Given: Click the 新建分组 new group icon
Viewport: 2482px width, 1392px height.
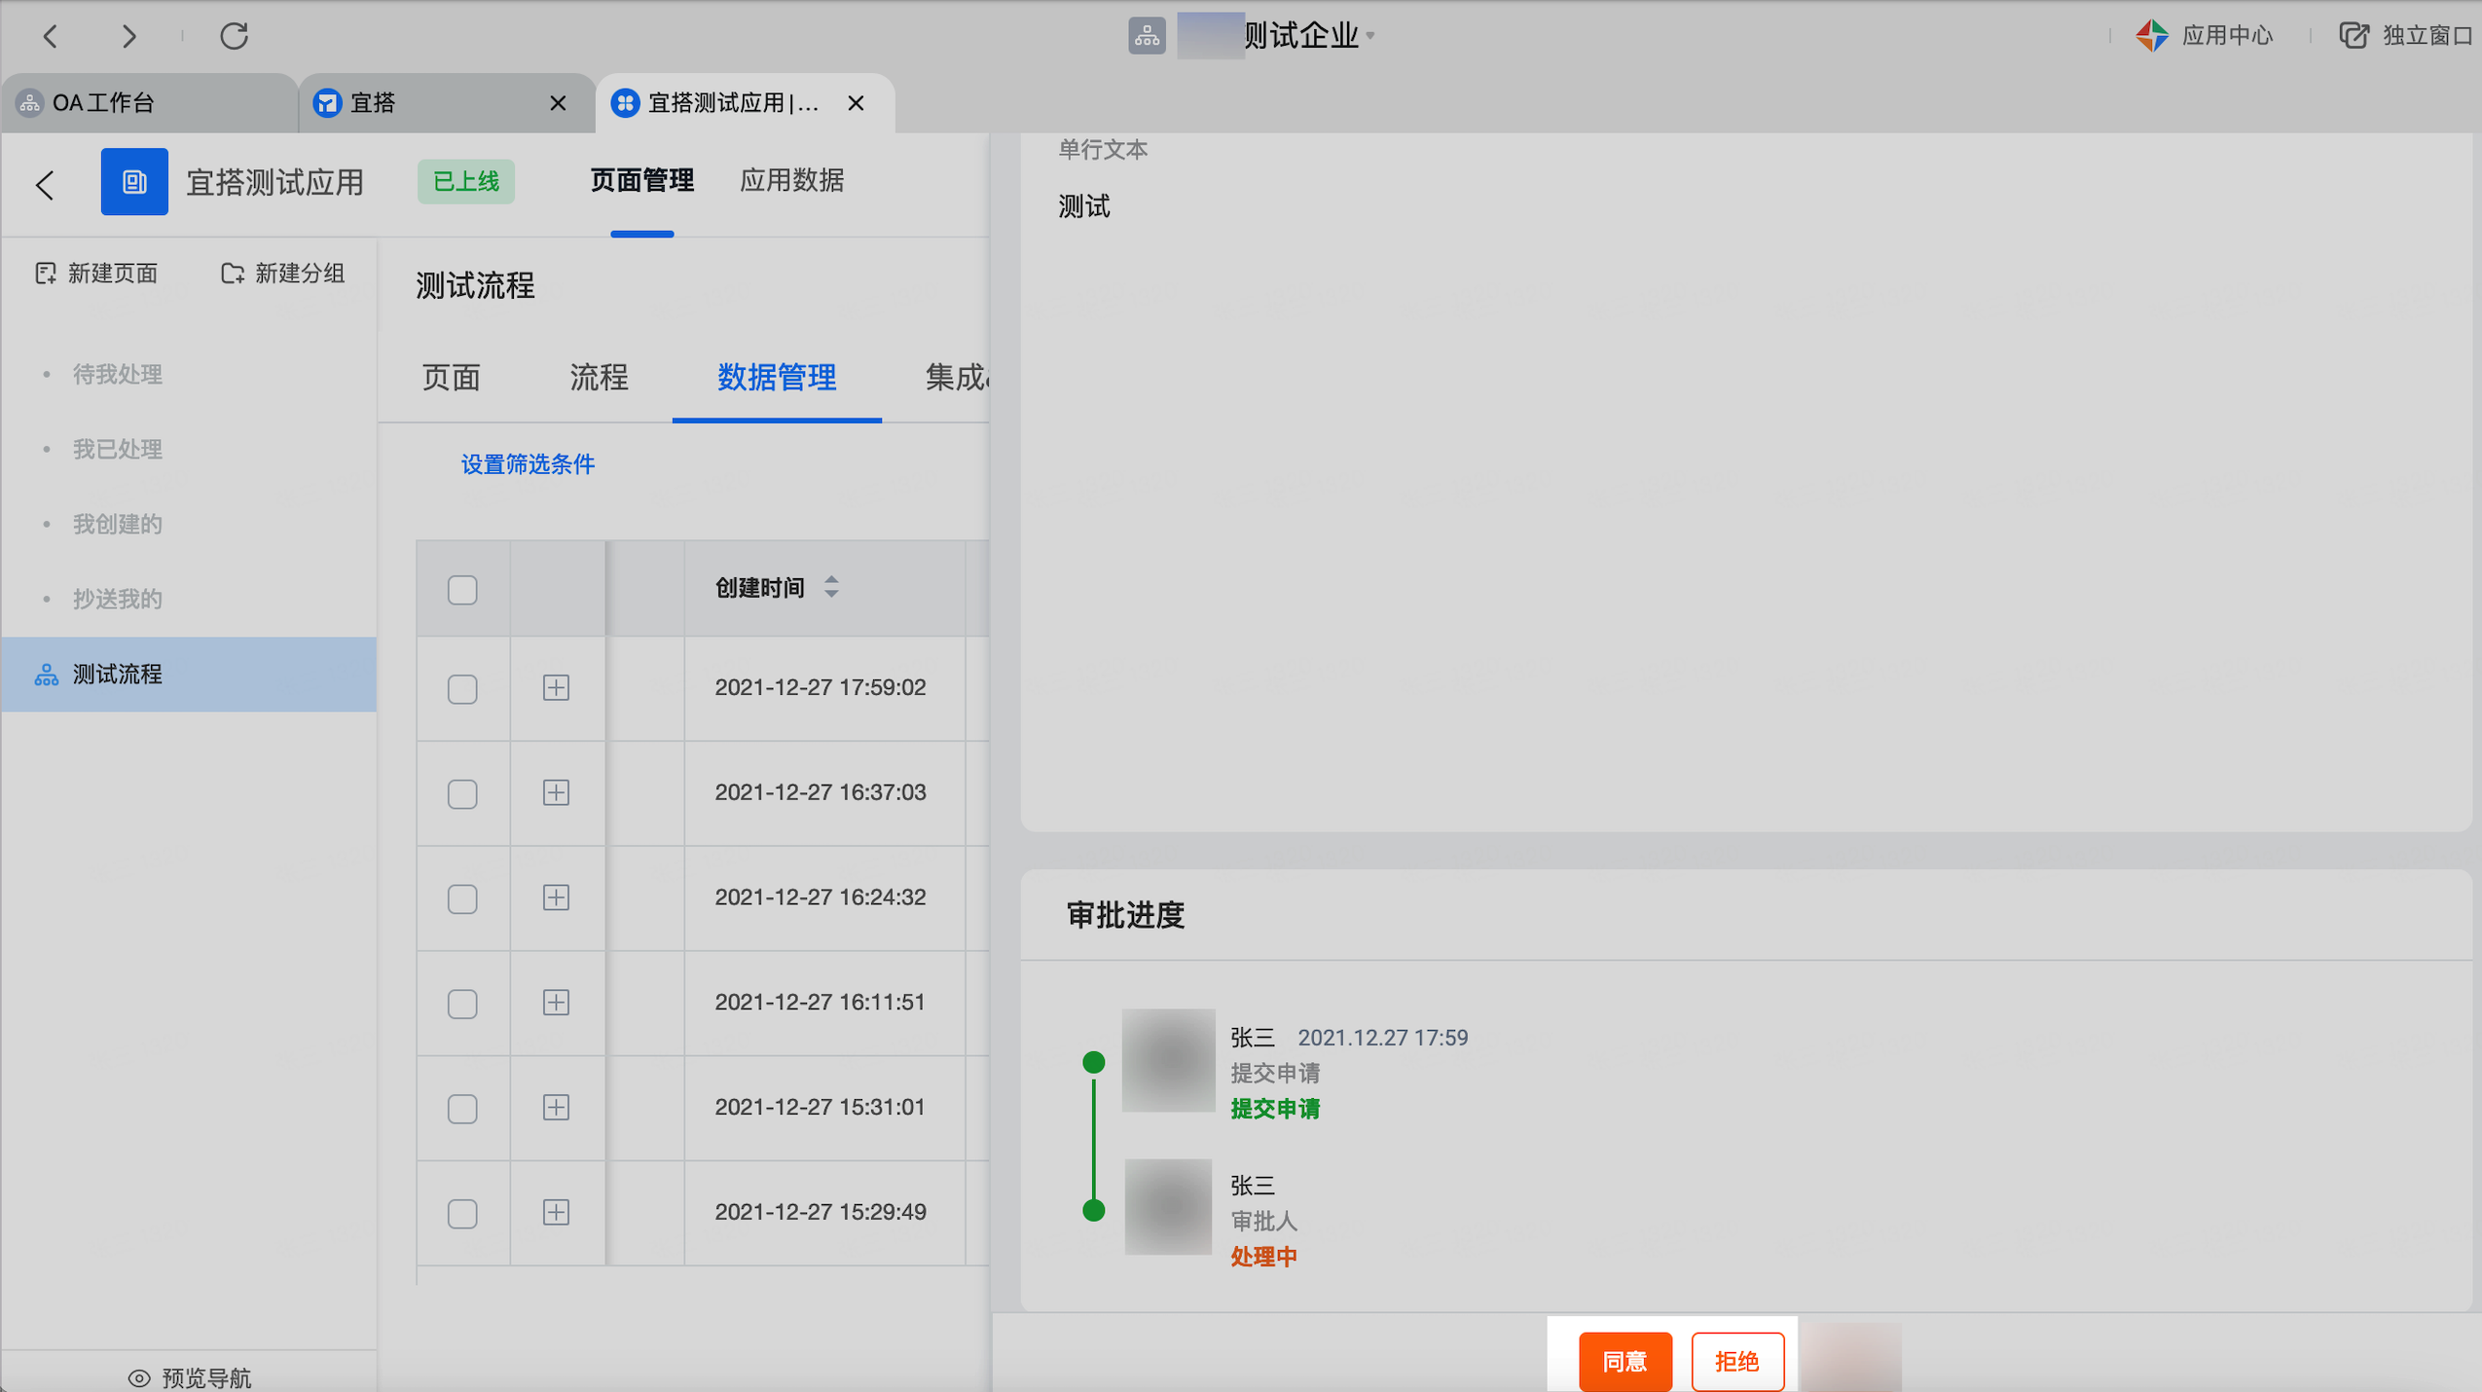Looking at the screenshot, I should tap(232, 274).
